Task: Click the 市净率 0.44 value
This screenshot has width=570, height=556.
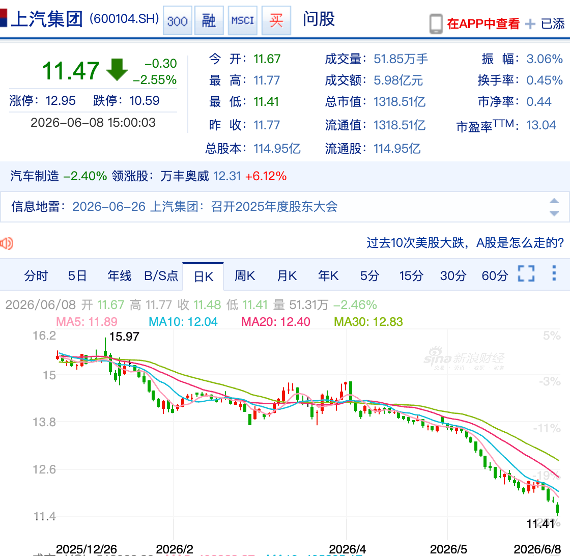Action: pyautogui.click(x=539, y=101)
